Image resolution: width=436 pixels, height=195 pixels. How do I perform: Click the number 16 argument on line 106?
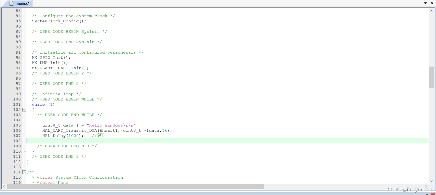165,130
